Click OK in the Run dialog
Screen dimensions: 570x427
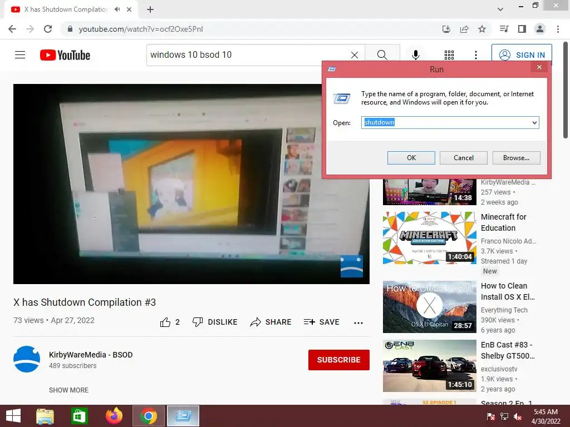coord(411,158)
